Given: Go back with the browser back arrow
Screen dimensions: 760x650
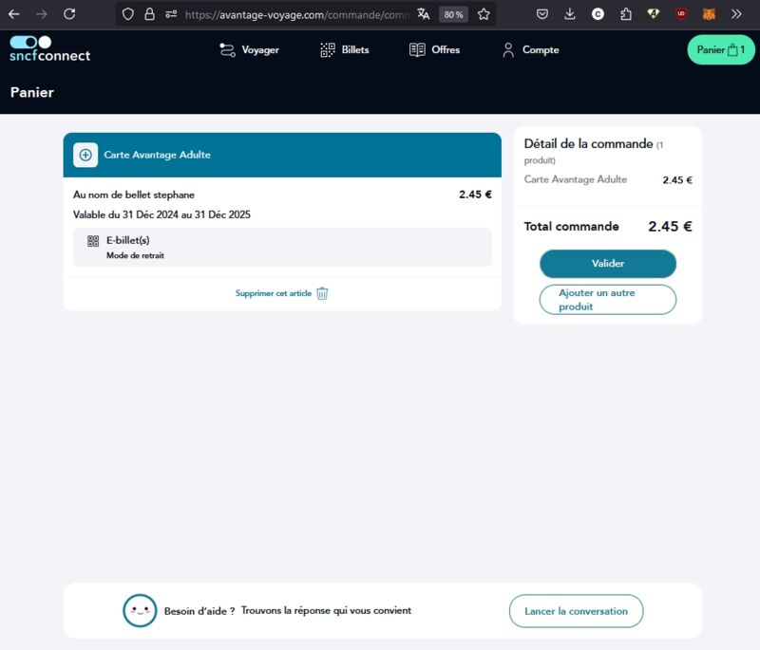Looking at the screenshot, I should tap(13, 14).
